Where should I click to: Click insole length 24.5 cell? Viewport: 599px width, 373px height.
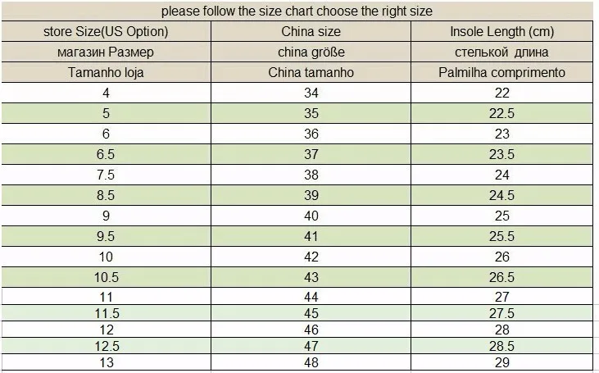point(502,195)
